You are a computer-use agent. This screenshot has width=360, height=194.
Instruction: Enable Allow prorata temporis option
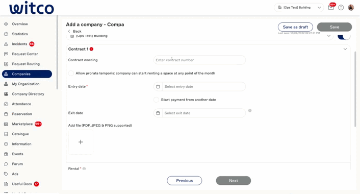(x=71, y=74)
